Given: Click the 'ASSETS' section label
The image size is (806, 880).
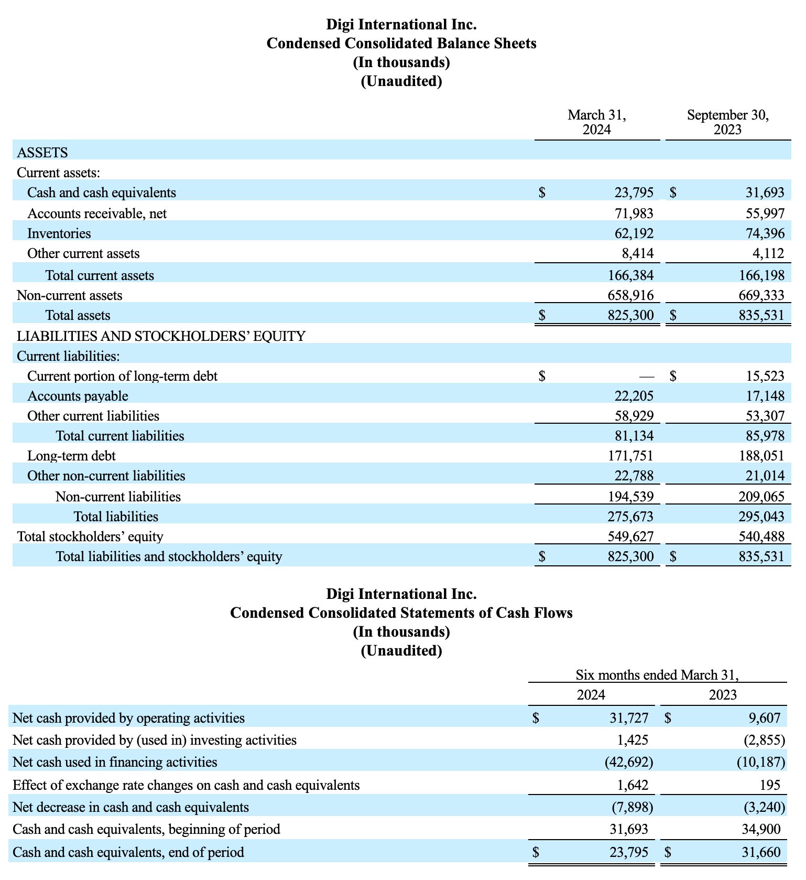Looking at the screenshot, I should 42,153.
